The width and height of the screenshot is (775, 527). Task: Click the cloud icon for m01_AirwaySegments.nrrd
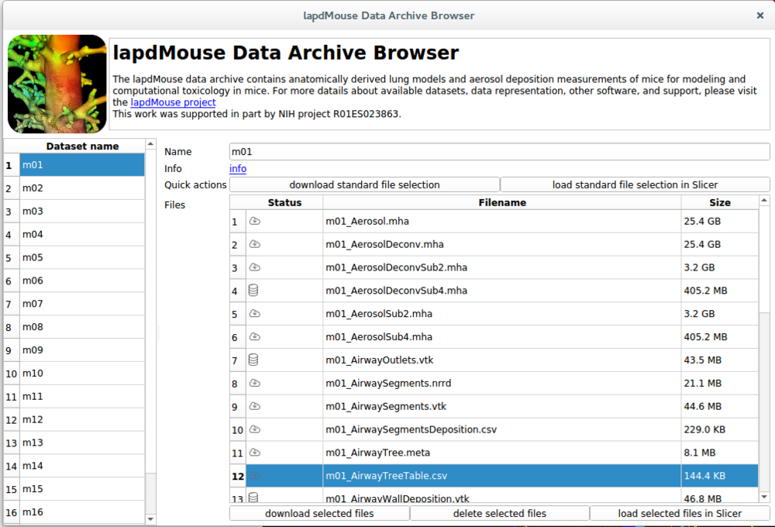point(253,383)
